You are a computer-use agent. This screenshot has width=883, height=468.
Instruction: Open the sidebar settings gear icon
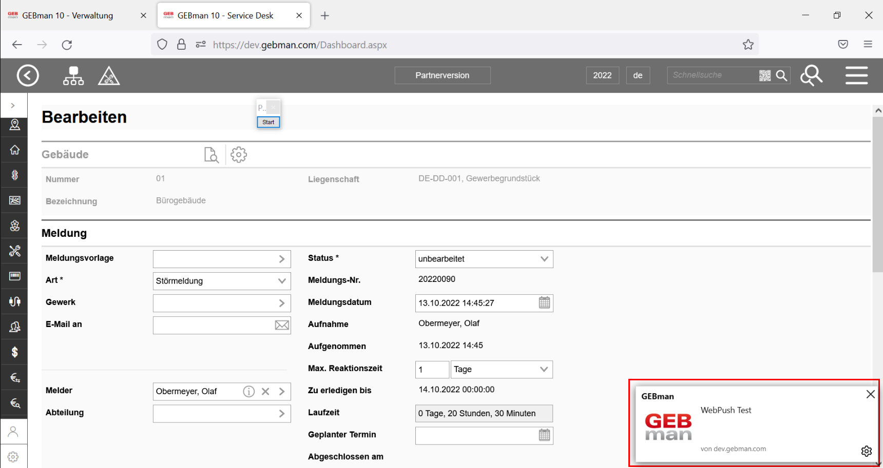pyautogui.click(x=13, y=457)
